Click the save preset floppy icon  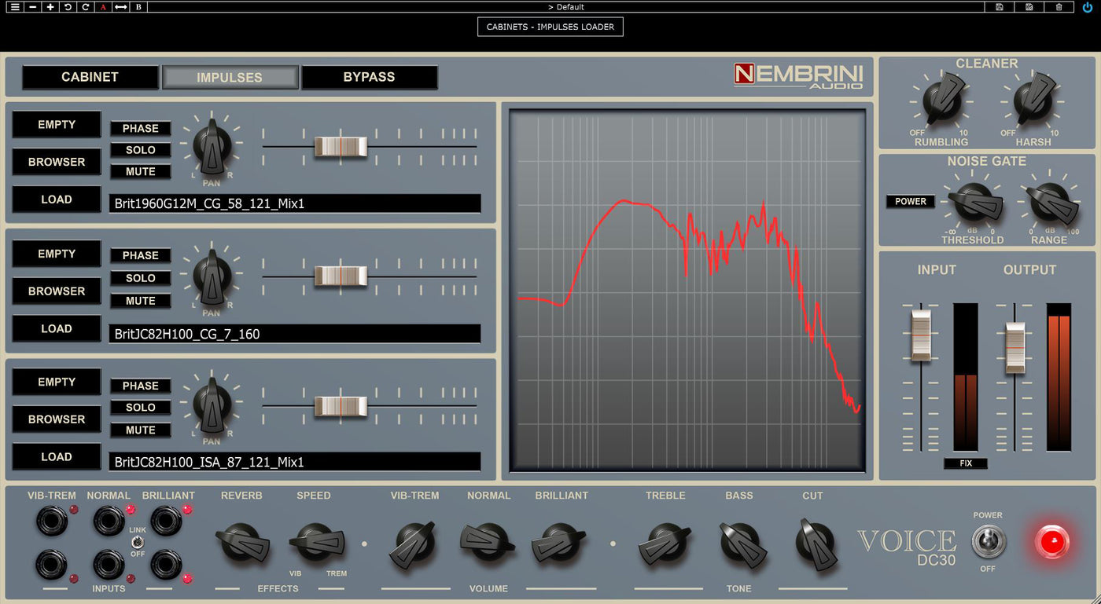click(x=1000, y=7)
